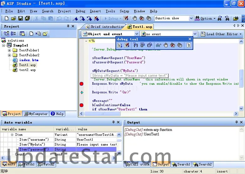The width and height of the screenshot is (245, 174).
Task: Click the run to cursor icon in debug tool
Action: coord(120,45)
